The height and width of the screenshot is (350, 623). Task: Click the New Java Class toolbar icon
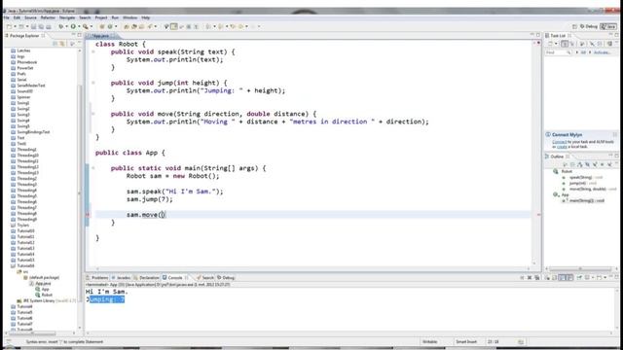coord(110,26)
